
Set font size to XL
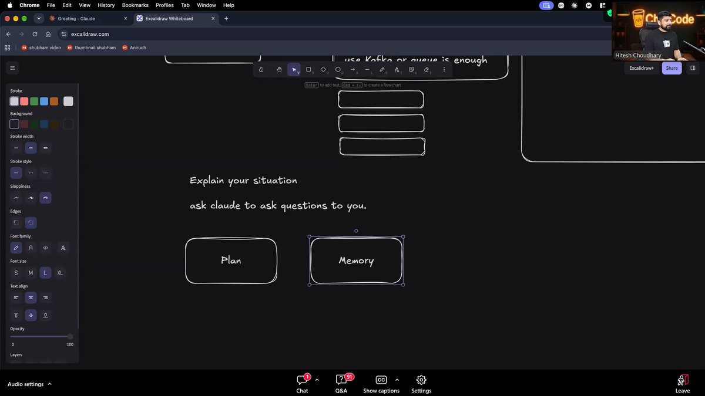tap(60, 273)
